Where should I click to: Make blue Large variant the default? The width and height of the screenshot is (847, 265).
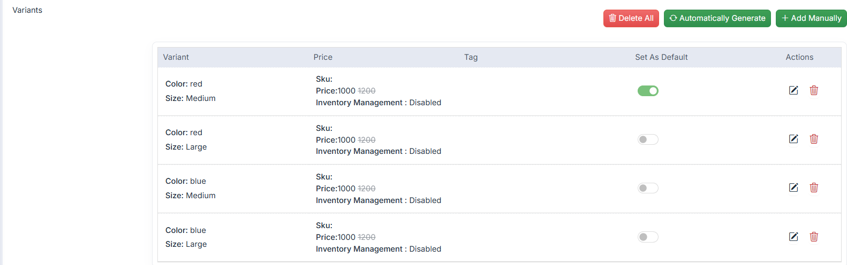(x=648, y=237)
